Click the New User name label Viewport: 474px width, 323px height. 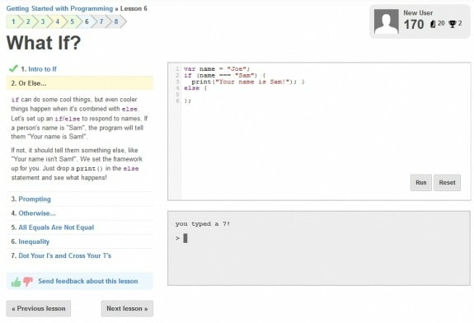click(418, 13)
